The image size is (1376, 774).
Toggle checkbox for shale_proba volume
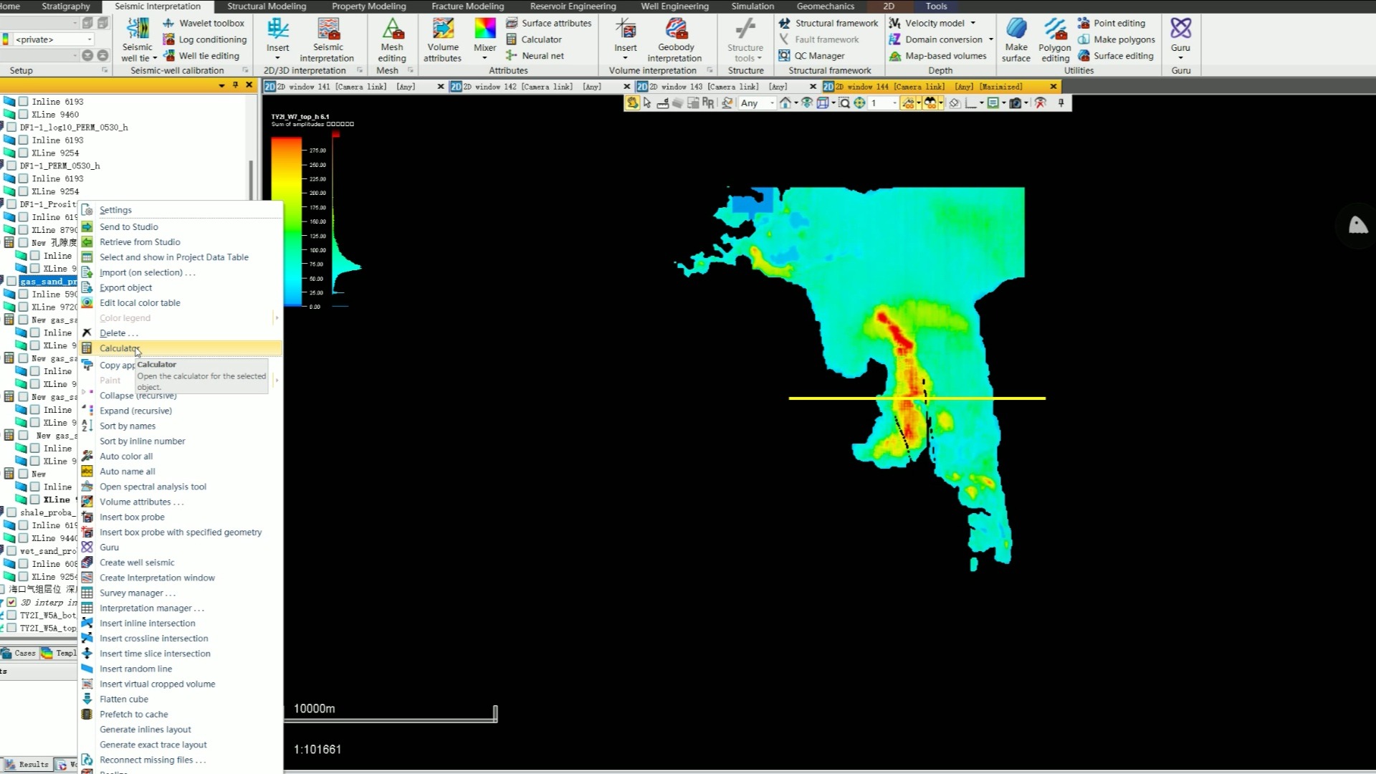click(12, 512)
